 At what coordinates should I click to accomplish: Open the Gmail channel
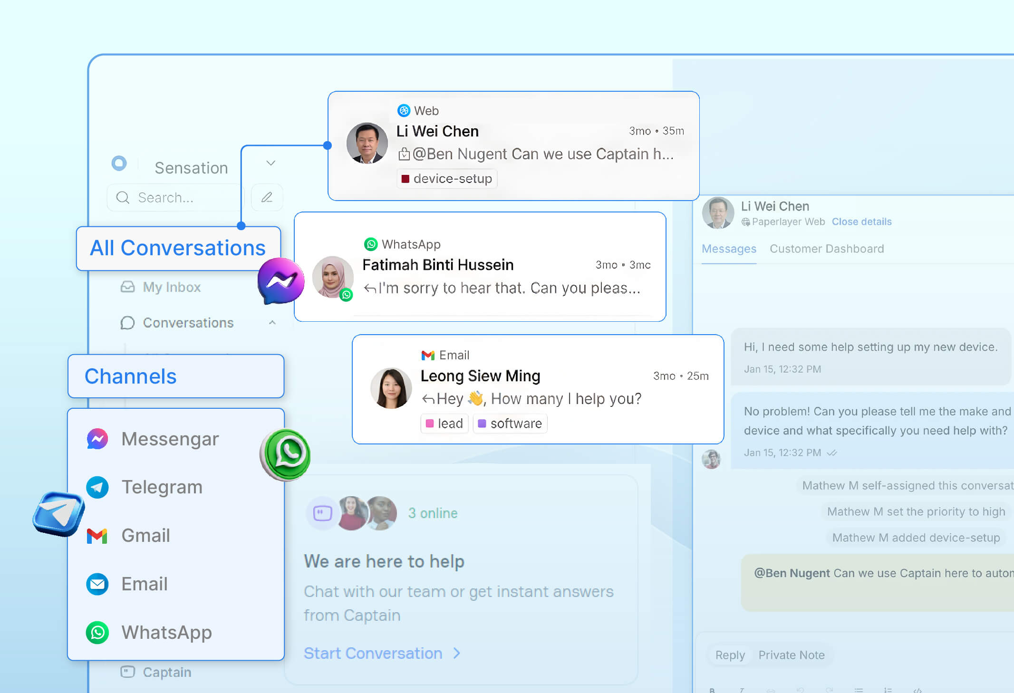(145, 536)
